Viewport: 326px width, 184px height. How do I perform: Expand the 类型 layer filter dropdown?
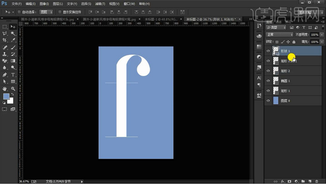pos(276,28)
